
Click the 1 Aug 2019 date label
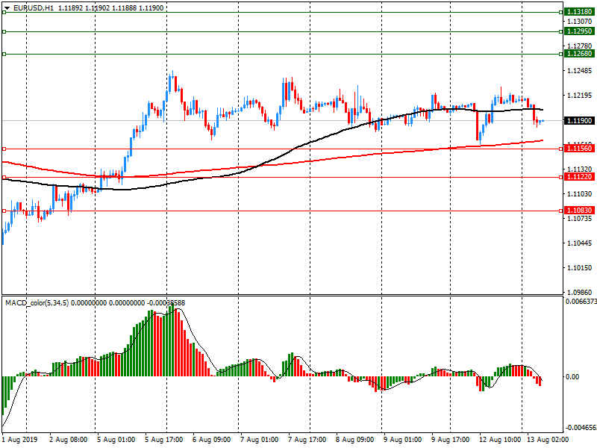coord(20,440)
